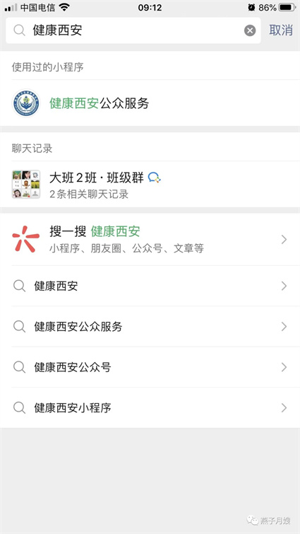Image resolution: width=300 pixels, height=534 pixels.
Task: Select 健康西安公众号 search suggestion
Action: point(150,367)
